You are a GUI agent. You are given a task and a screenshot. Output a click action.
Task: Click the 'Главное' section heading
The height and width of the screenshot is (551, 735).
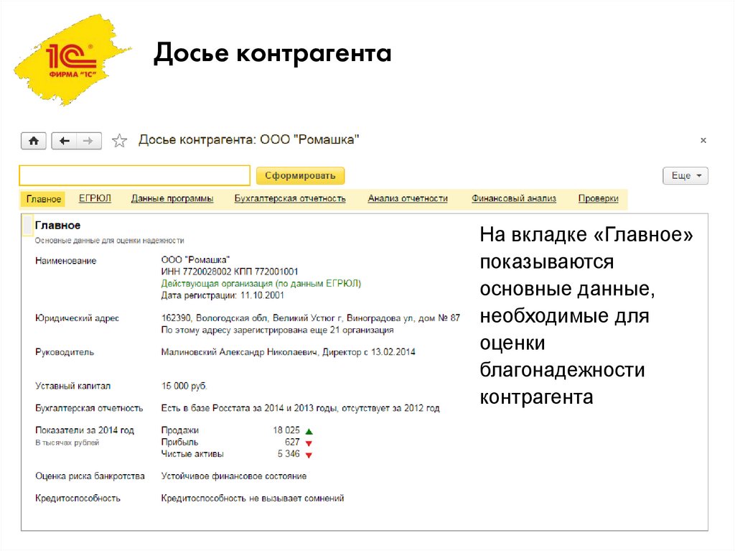(57, 226)
